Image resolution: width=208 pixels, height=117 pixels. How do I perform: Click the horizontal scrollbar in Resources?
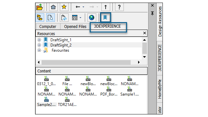86,62
